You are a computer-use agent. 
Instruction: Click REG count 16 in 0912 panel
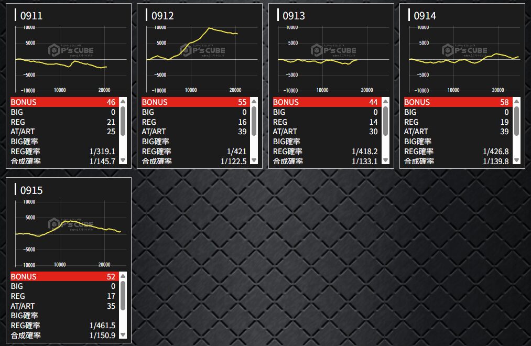tap(242, 122)
